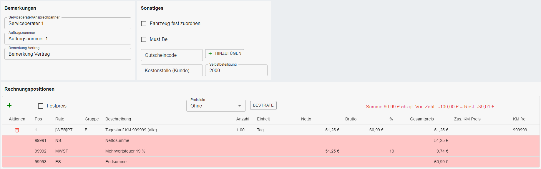Click the Beschreibung column header
Screen dimensions: 541x169
[118, 119]
